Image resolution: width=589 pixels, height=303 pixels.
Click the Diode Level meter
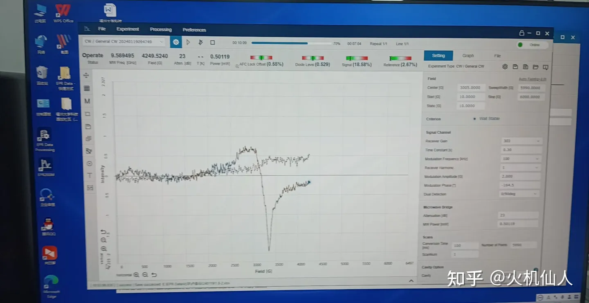[x=312, y=58]
